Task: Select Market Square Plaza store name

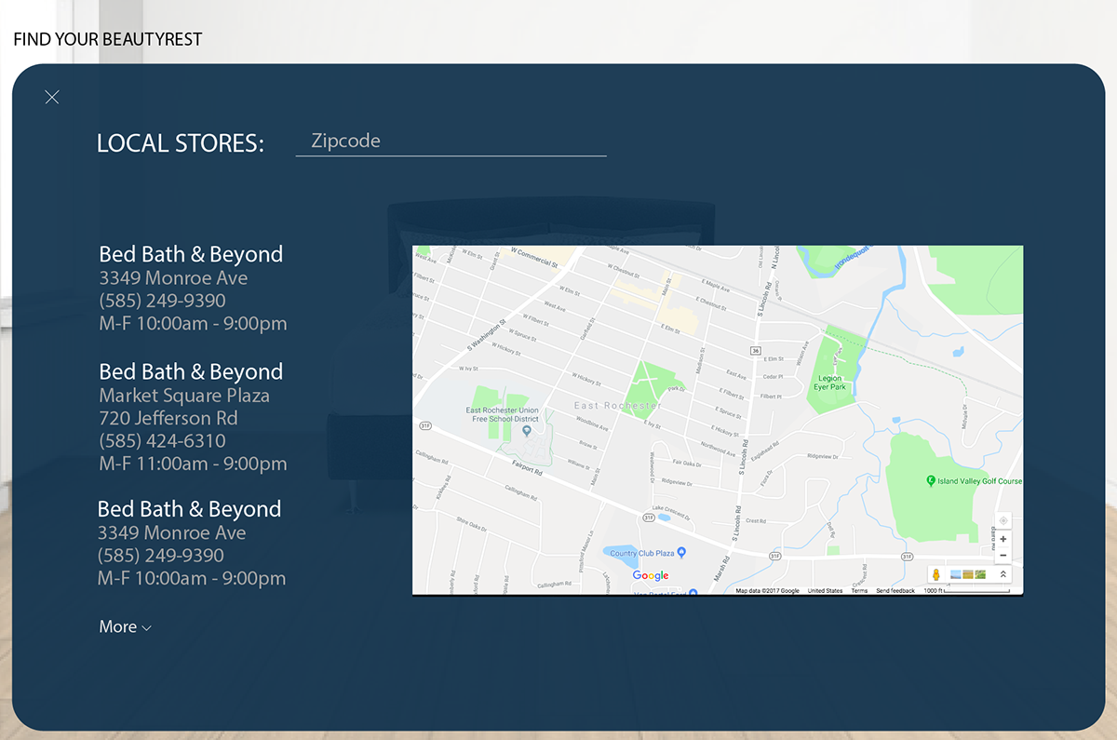Action: [184, 395]
